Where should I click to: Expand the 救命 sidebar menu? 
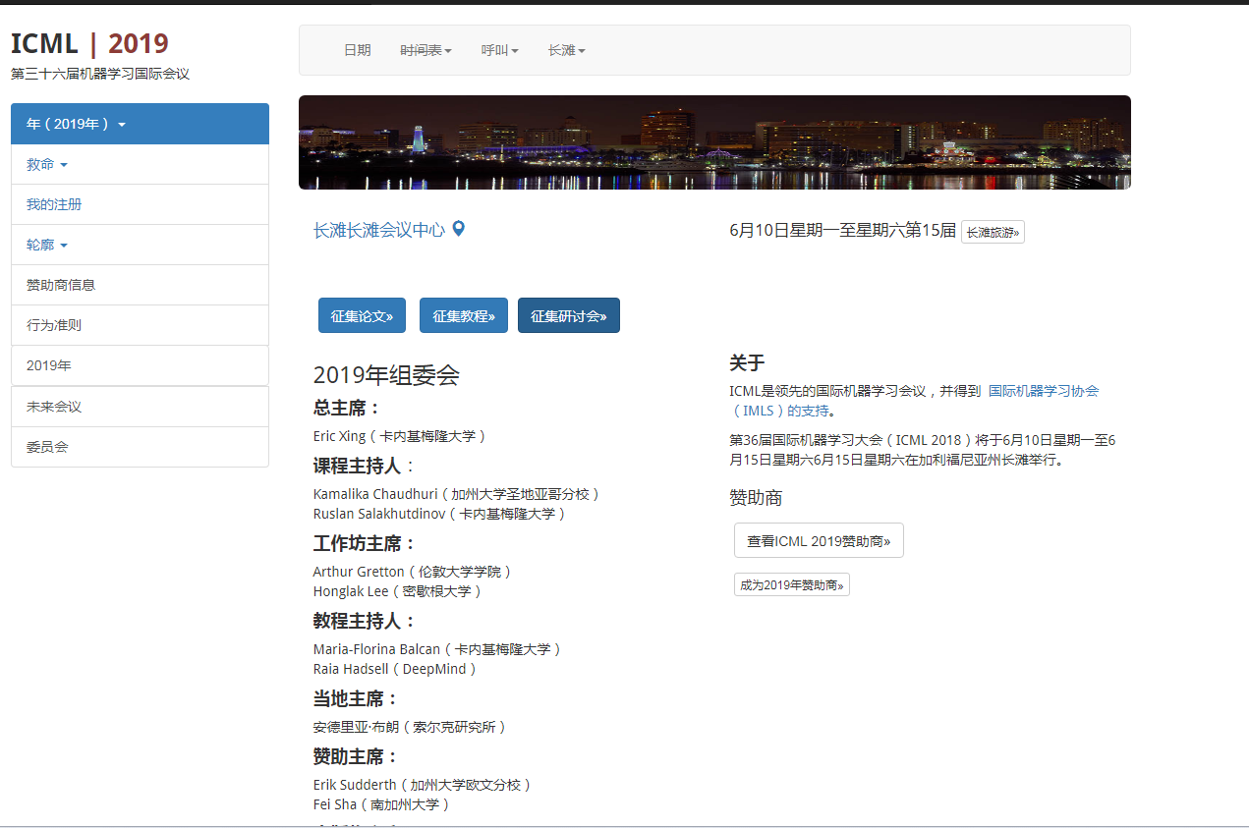(x=140, y=164)
